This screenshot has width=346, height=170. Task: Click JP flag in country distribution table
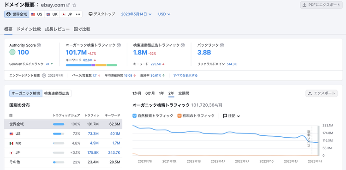pyautogui.click(x=12, y=153)
